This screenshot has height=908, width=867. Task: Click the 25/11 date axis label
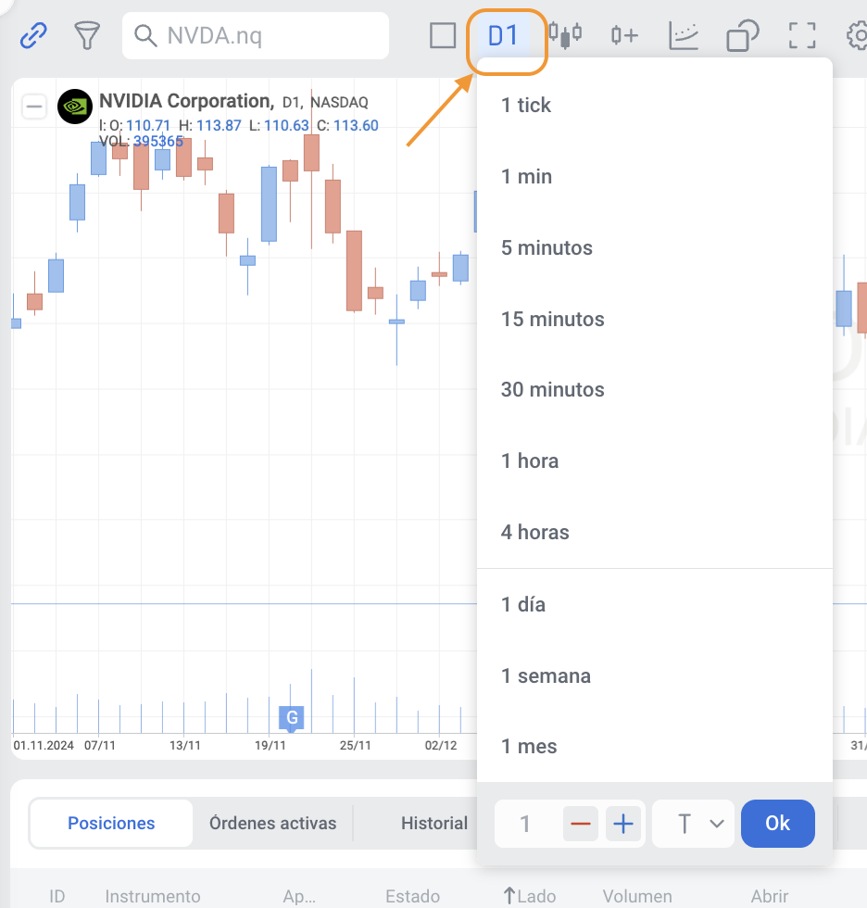(x=356, y=745)
